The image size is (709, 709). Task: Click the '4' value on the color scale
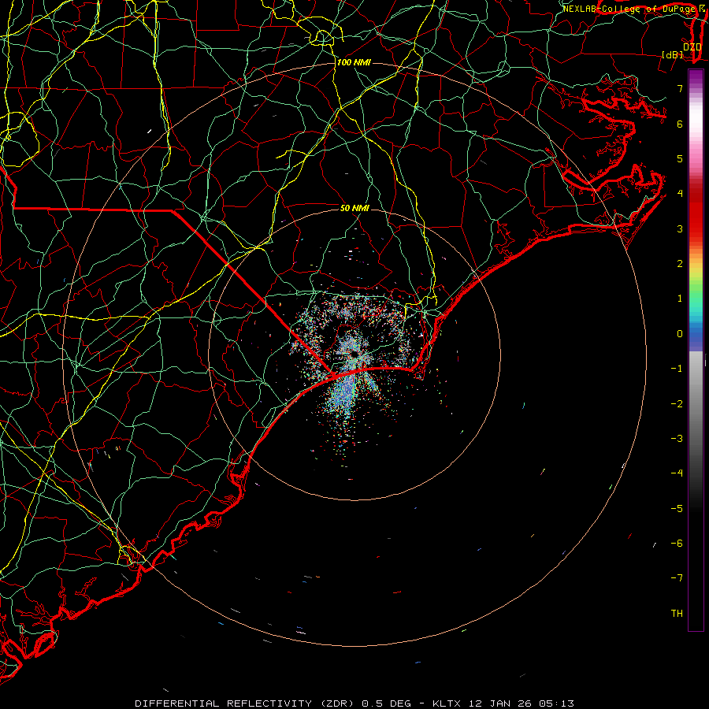(x=680, y=194)
